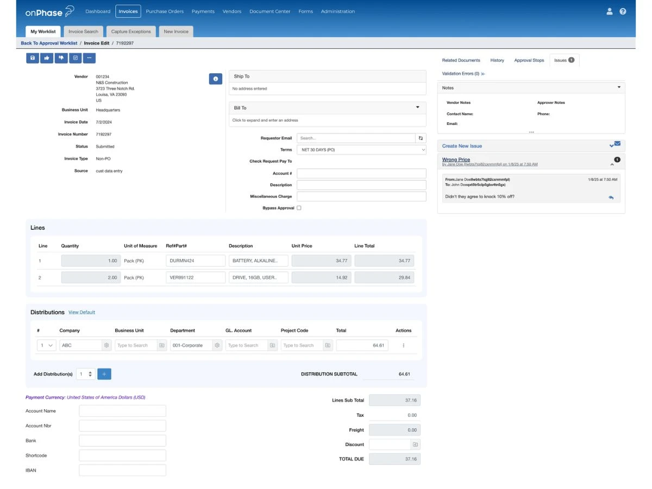The width and height of the screenshot is (652, 489).
Task: Click the gear icon beside Company ABC
Action: click(x=106, y=345)
